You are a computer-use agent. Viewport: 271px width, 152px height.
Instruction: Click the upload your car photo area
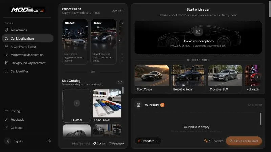(198, 37)
